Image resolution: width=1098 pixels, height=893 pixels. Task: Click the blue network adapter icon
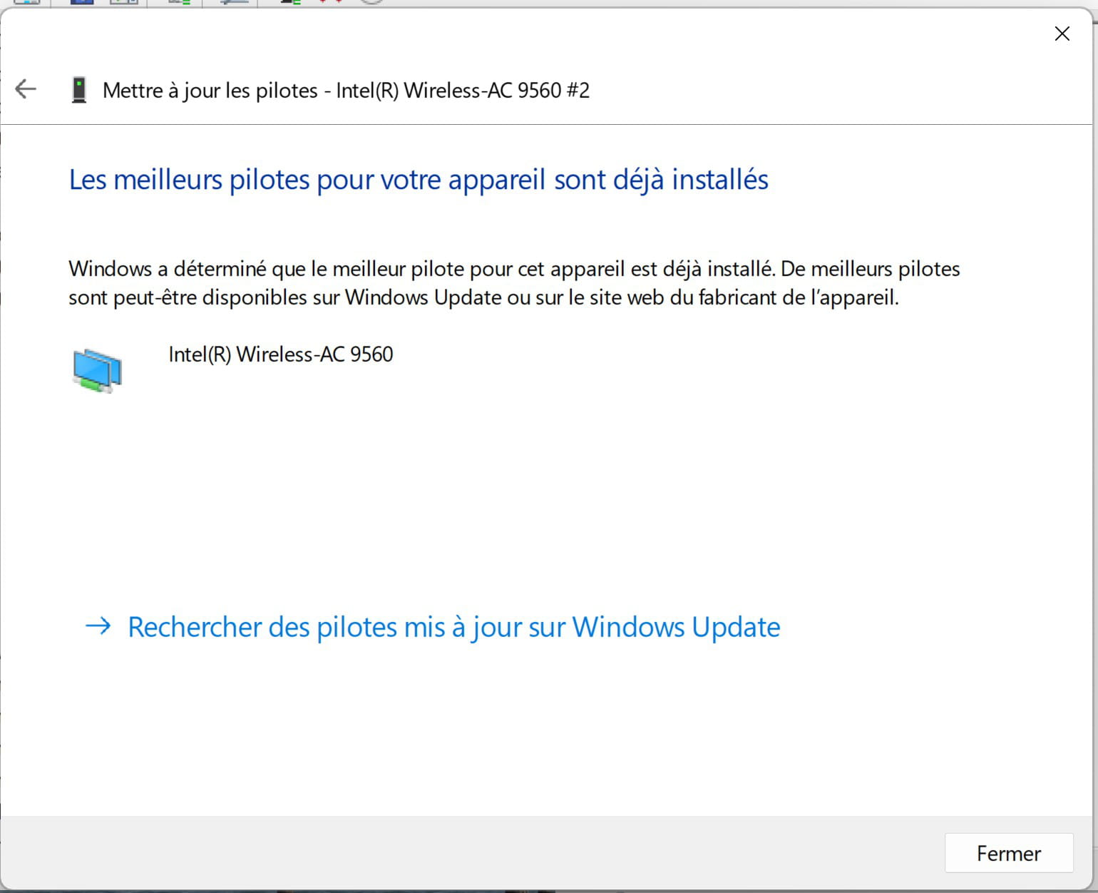pyautogui.click(x=97, y=370)
